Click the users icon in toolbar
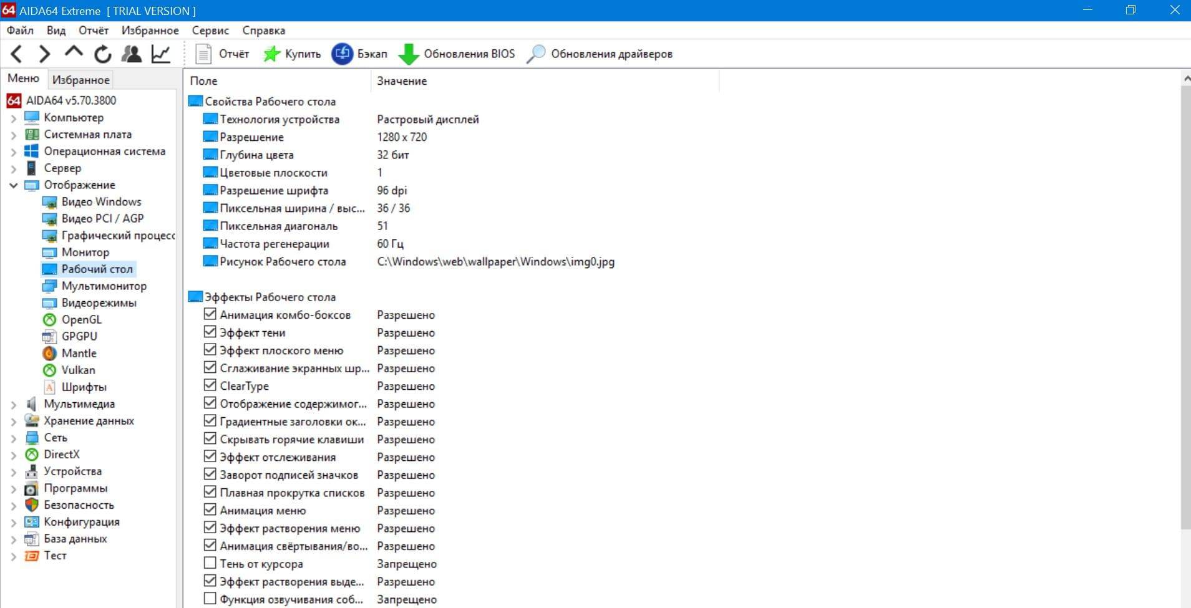Viewport: 1191px width, 608px height. point(132,54)
